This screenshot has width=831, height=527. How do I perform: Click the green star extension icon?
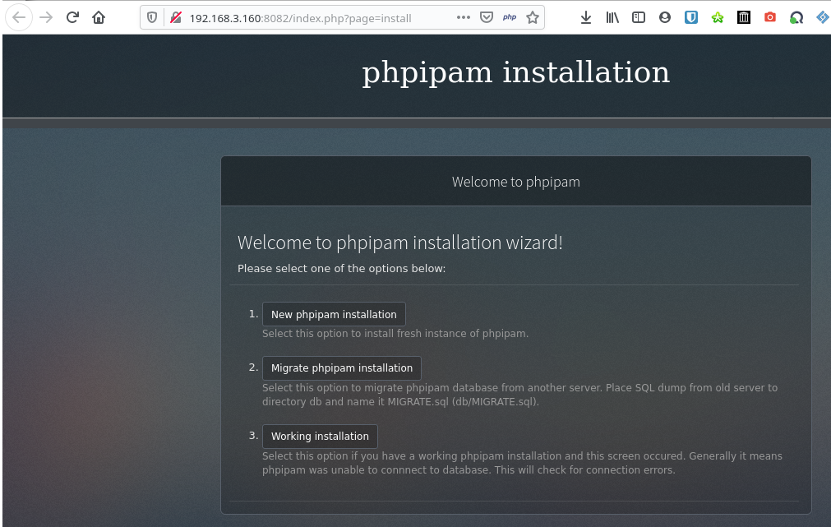click(x=718, y=16)
